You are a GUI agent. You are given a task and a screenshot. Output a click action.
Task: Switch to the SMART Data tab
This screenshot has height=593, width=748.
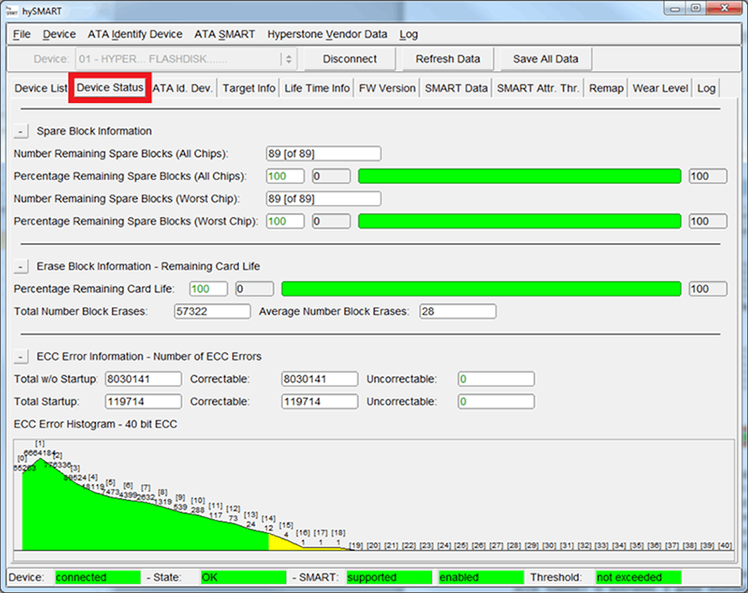[x=456, y=89]
